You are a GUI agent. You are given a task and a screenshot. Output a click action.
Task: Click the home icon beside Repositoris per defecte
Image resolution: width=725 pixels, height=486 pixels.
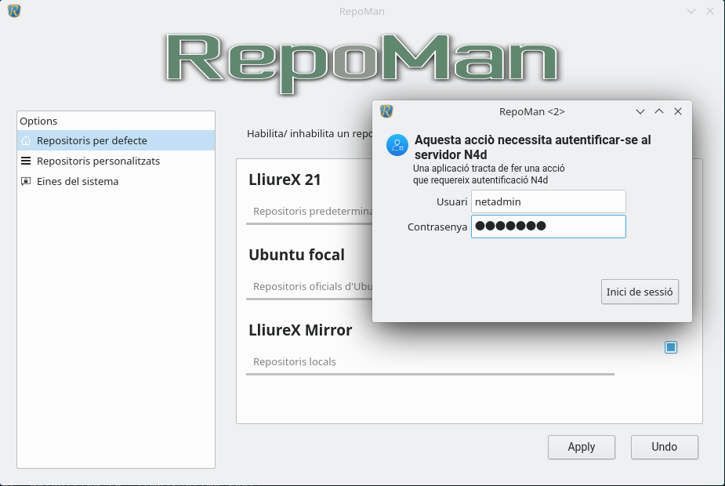[26, 140]
